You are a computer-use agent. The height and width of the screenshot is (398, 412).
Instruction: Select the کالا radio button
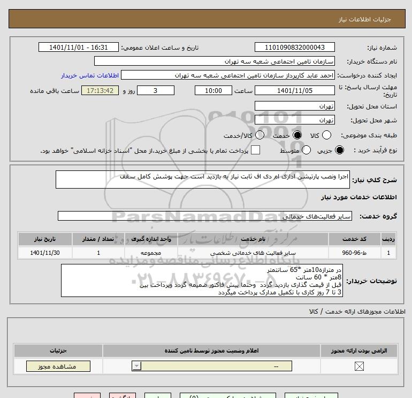326,135
